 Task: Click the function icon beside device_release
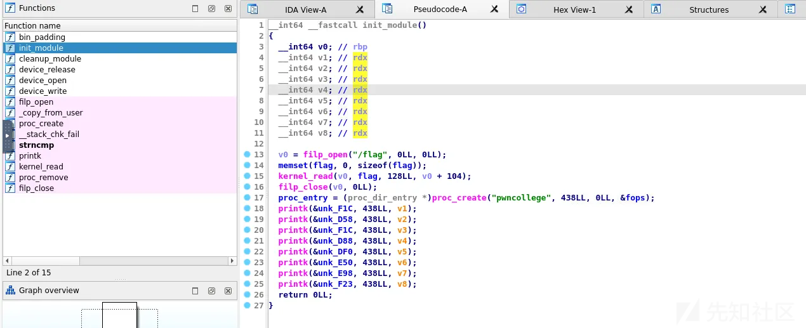pos(10,70)
